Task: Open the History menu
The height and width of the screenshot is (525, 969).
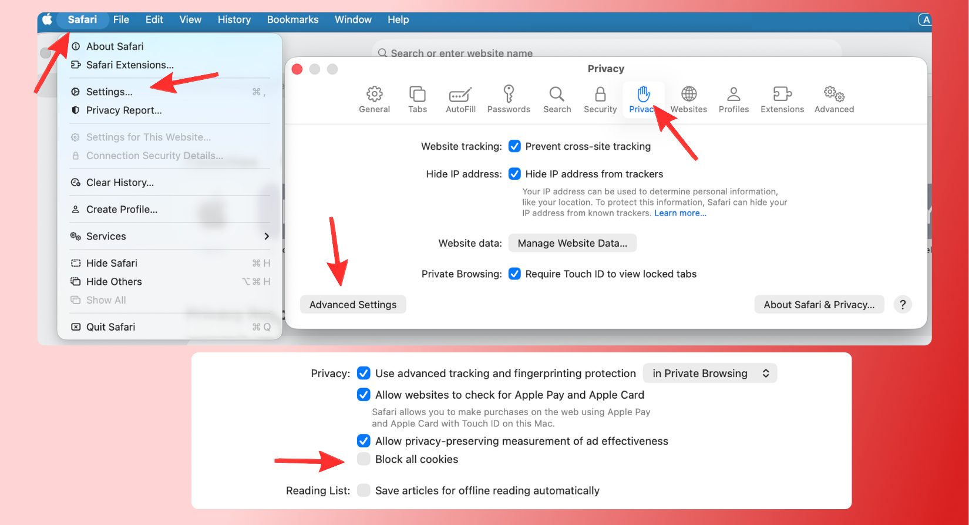Action: [234, 19]
